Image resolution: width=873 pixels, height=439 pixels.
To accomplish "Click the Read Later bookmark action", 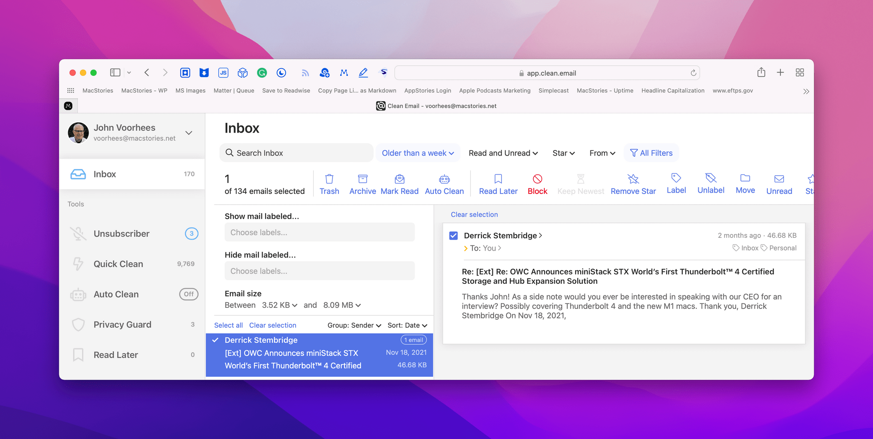I will click(x=498, y=184).
